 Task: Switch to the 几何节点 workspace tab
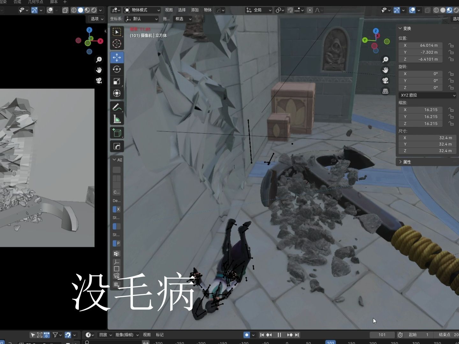pos(35,2)
